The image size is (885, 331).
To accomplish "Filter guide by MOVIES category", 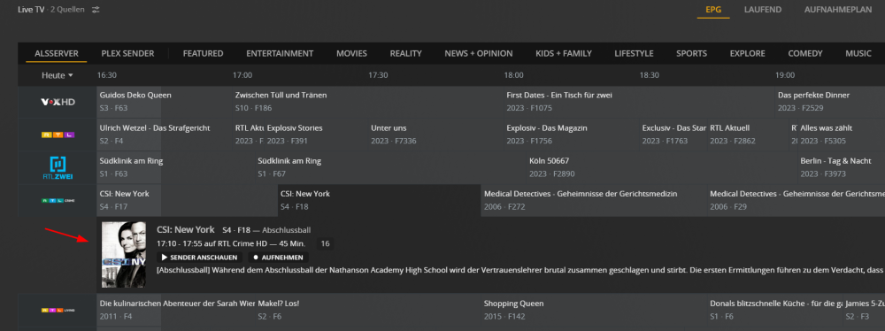I will (x=351, y=54).
